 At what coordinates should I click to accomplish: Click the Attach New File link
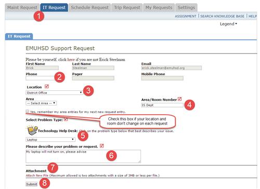[x=37, y=176]
